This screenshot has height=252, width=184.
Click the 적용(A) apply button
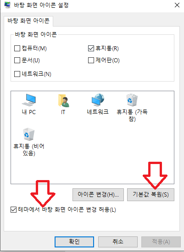[x=161, y=242]
